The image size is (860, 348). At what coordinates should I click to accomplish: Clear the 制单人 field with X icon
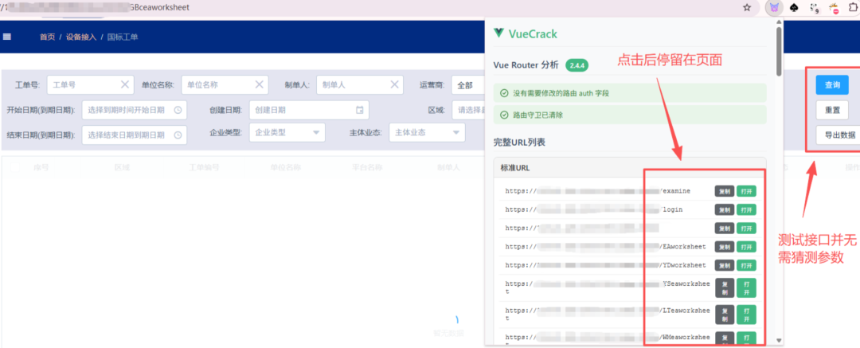pos(394,84)
